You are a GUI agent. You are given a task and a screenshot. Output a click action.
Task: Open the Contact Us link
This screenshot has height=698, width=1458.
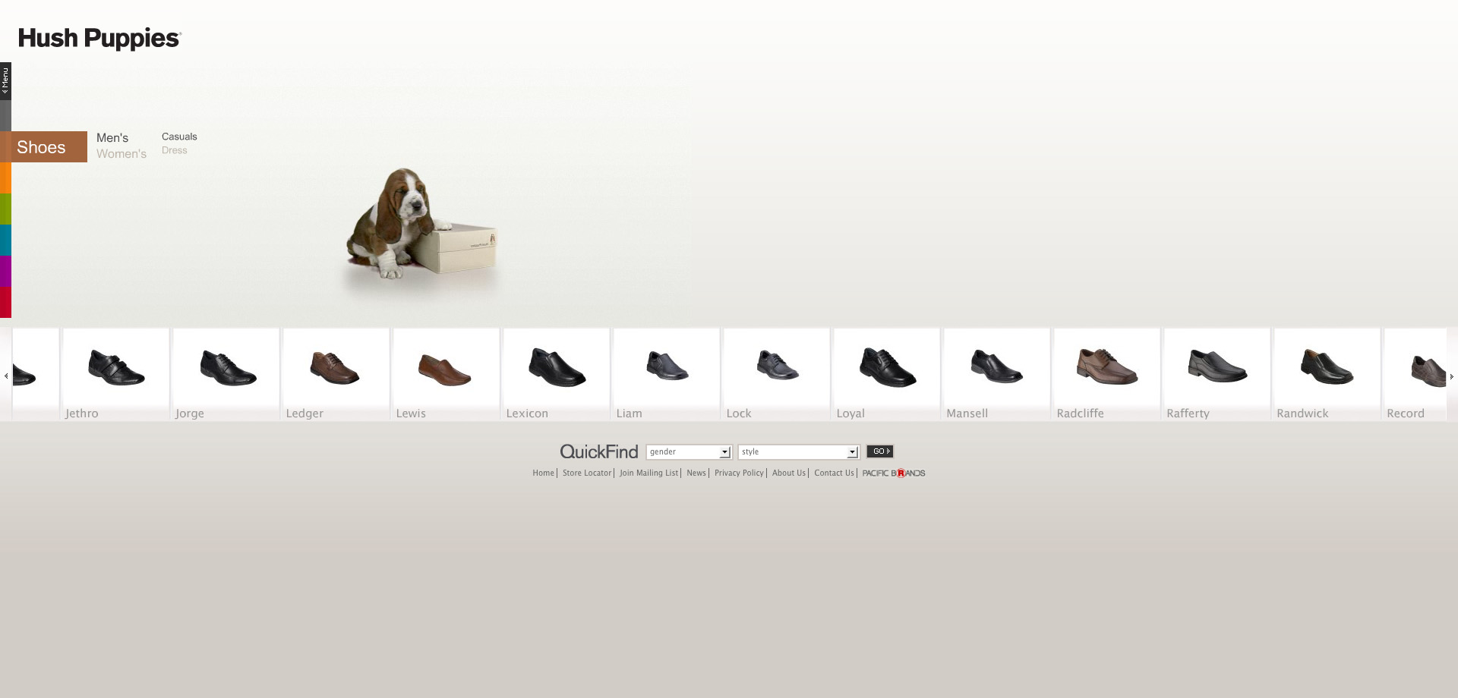(x=835, y=473)
